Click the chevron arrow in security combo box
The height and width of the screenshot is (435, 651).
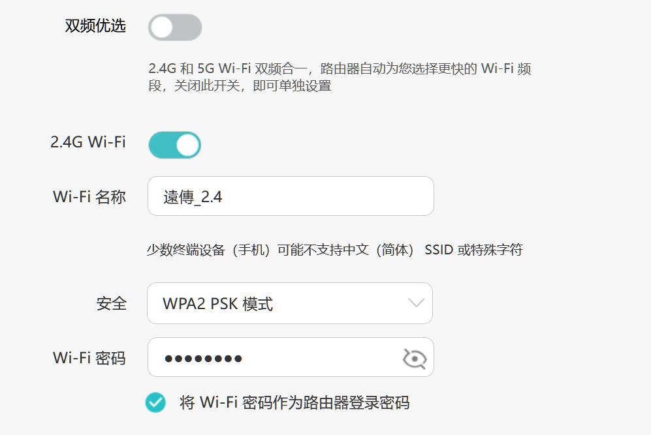click(x=416, y=303)
